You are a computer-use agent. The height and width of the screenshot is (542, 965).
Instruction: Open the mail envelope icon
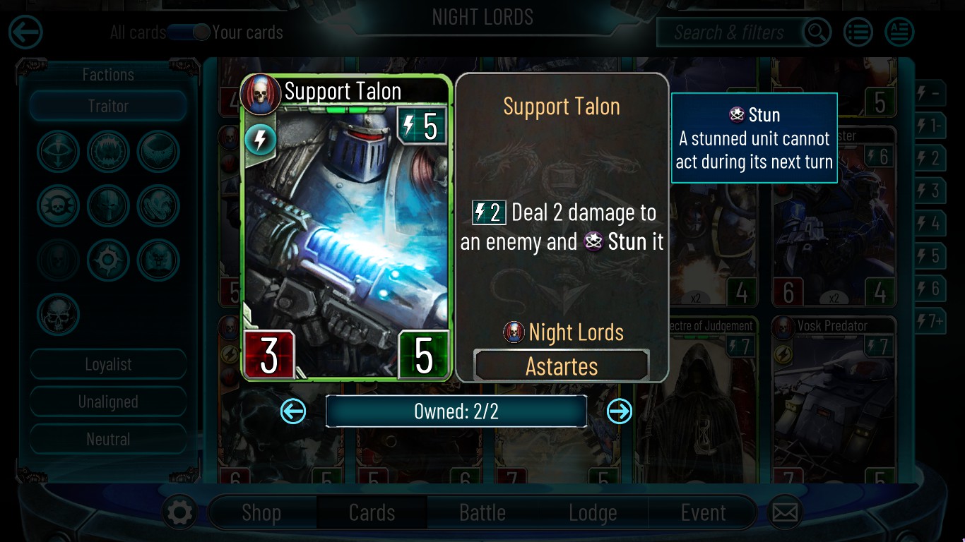785,512
